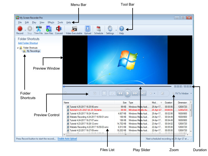
Task: Click the Add Folder Shortcut link
Action: tap(28, 43)
